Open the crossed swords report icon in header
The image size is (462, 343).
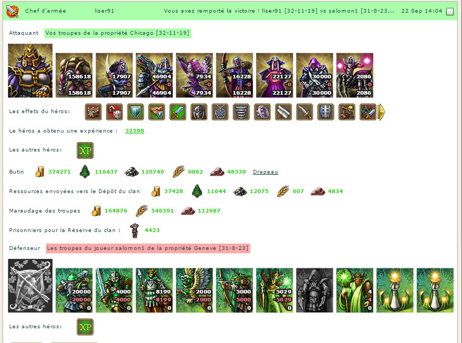point(13,12)
